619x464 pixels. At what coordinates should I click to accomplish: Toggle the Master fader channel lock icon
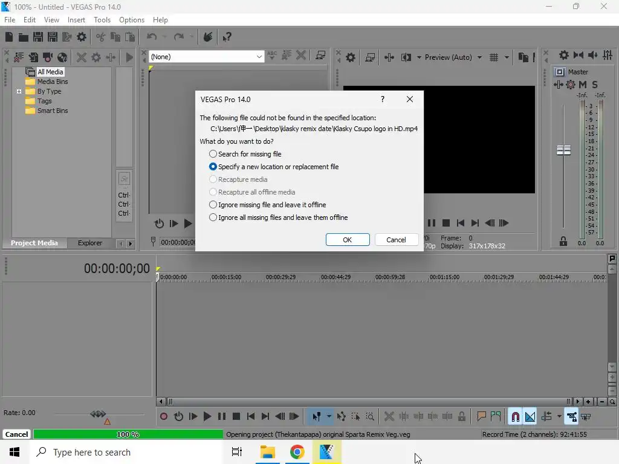[563, 242]
